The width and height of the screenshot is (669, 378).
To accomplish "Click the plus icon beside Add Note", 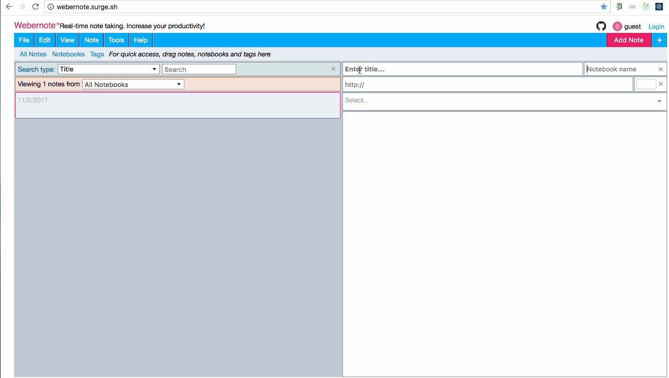I will click(660, 40).
